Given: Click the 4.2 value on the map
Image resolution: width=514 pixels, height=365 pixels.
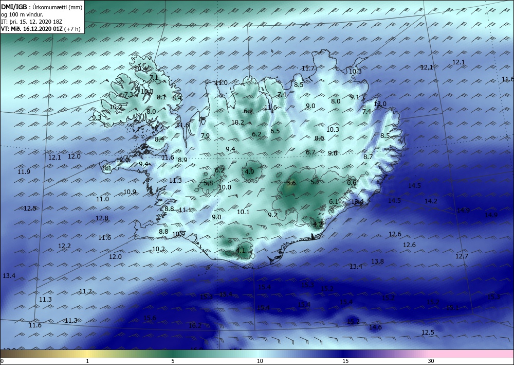Looking at the screenshot, I should point(318,224).
